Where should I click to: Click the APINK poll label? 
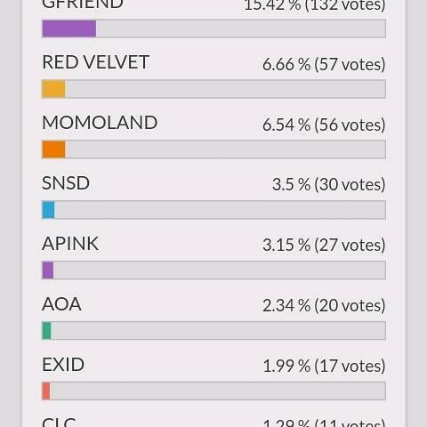tap(70, 244)
